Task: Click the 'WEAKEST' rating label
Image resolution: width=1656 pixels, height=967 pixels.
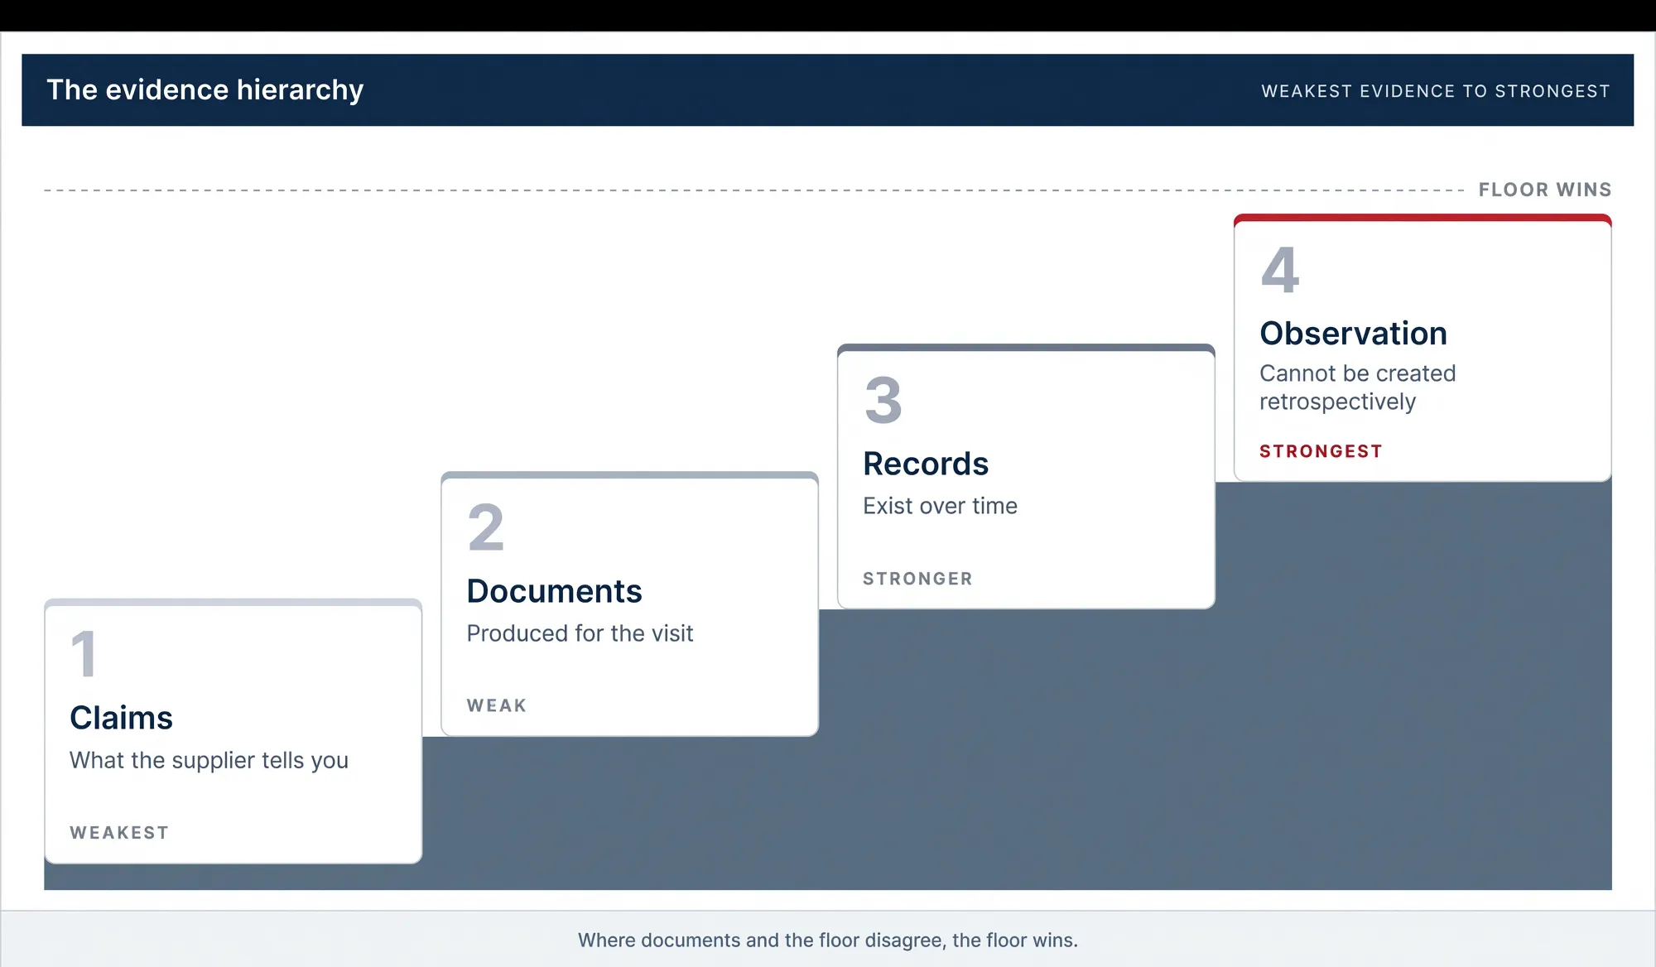Action: click(119, 833)
